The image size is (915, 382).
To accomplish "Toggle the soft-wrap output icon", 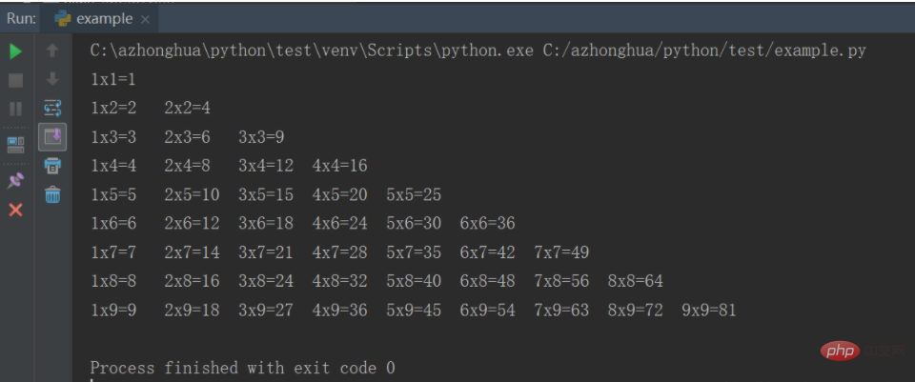I will 52,108.
